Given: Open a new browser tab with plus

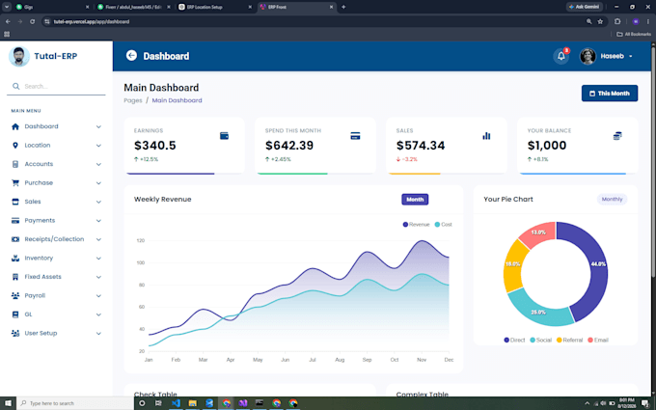Looking at the screenshot, I should 343,7.
